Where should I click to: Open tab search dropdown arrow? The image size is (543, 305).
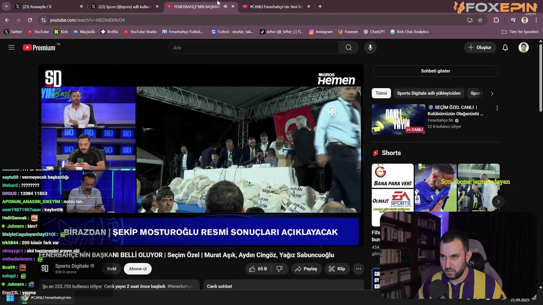pyautogui.click(x=6, y=6)
